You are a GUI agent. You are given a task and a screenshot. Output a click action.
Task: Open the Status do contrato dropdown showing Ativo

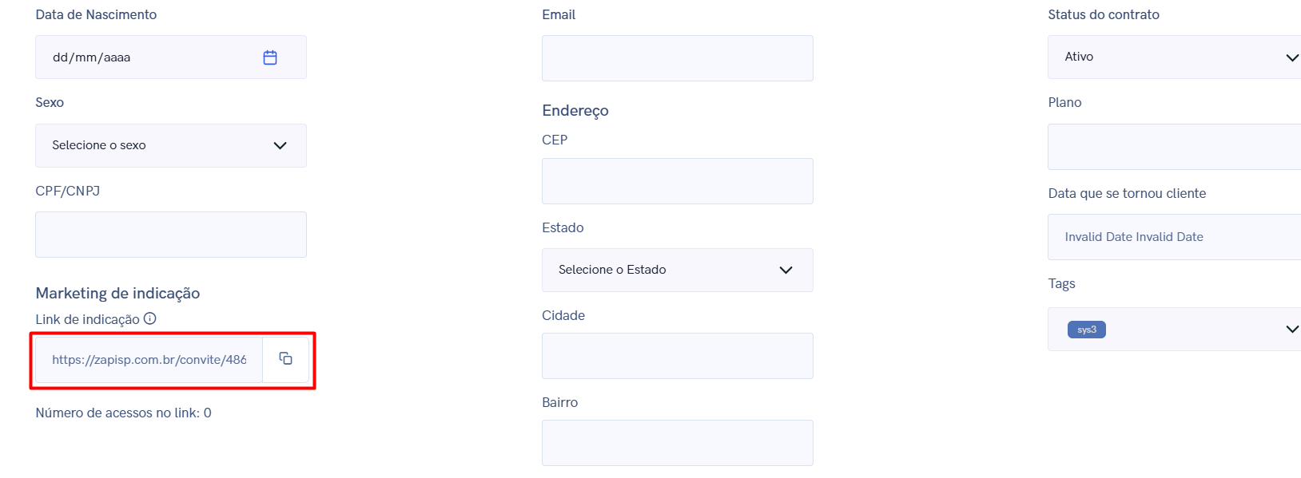pyautogui.click(x=1175, y=57)
